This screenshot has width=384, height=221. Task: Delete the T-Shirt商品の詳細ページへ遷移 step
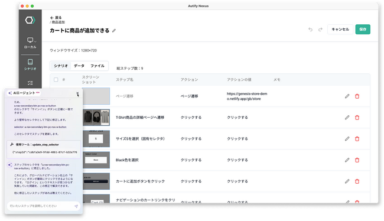(x=357, y=118)
